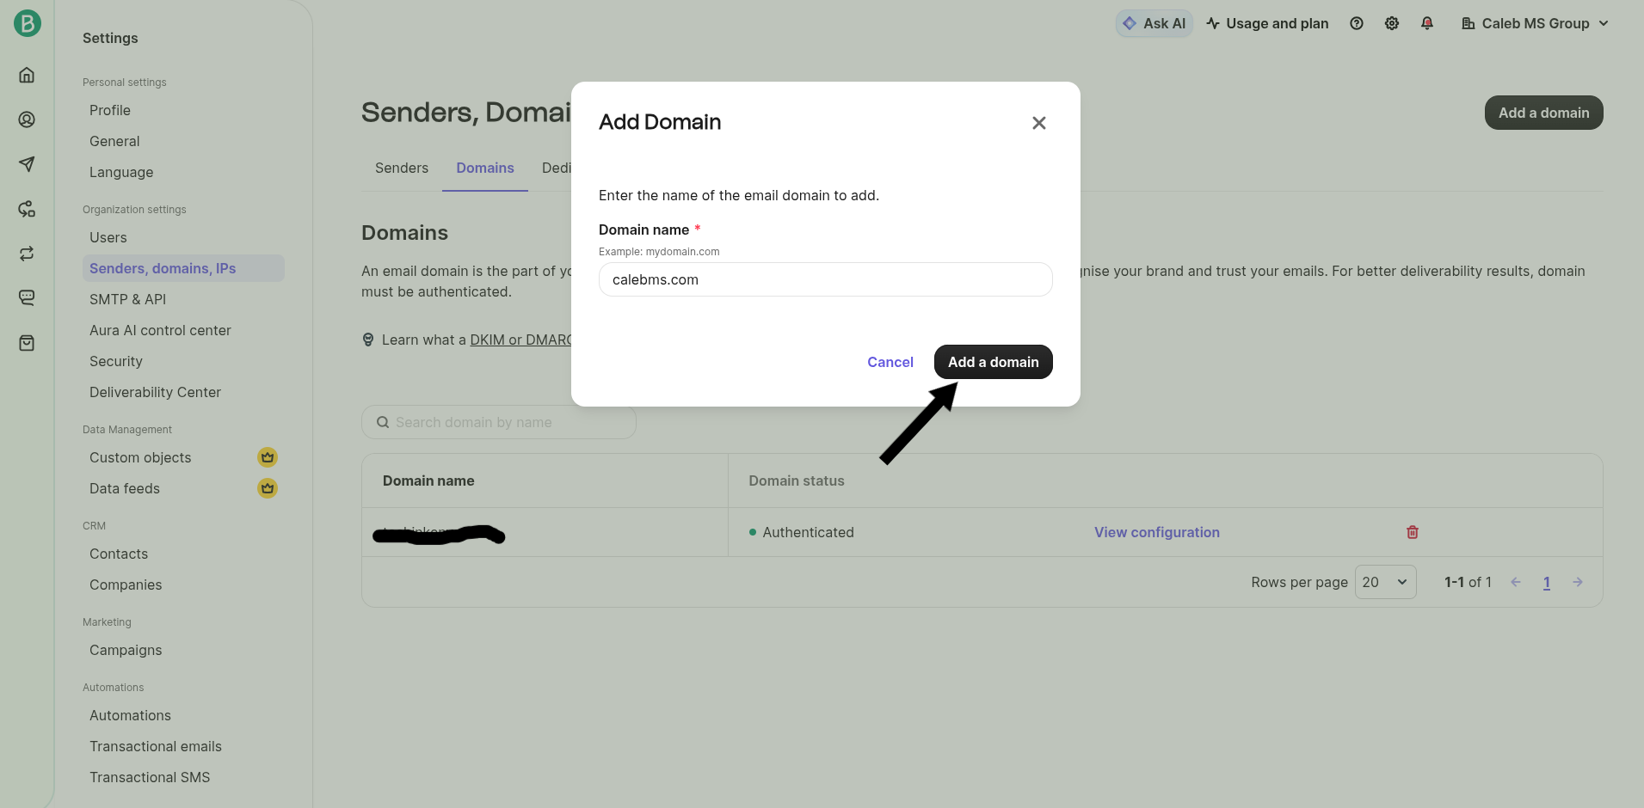Open the Settings gear icon in header
Screen dimensions: 1644x808
coord(1392,23)
